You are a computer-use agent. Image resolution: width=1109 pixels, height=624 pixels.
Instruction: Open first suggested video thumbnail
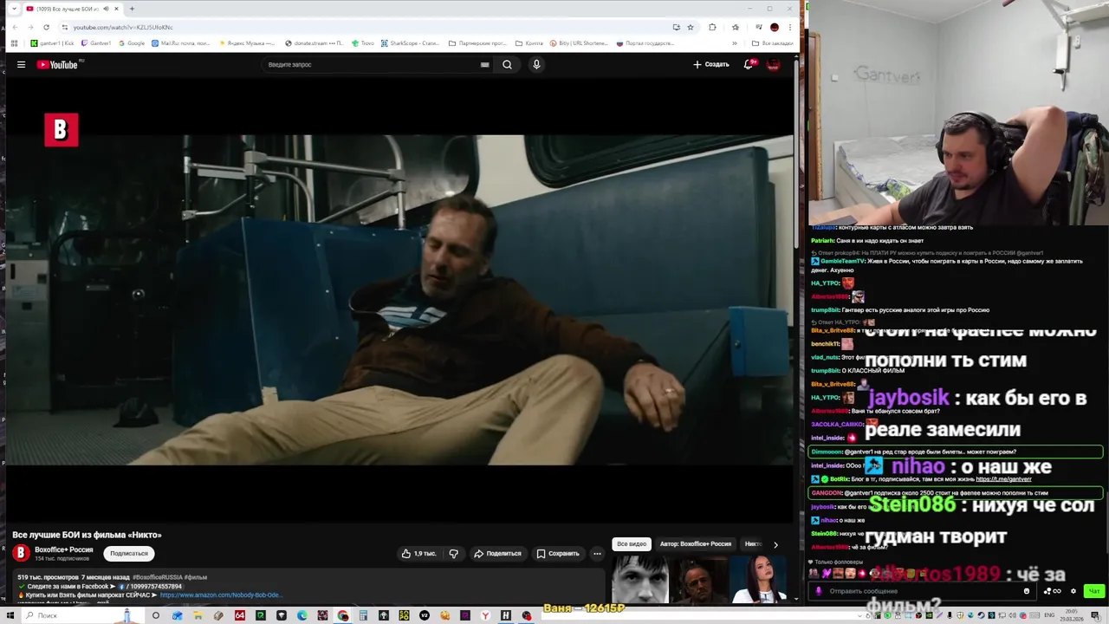(640, 579)
